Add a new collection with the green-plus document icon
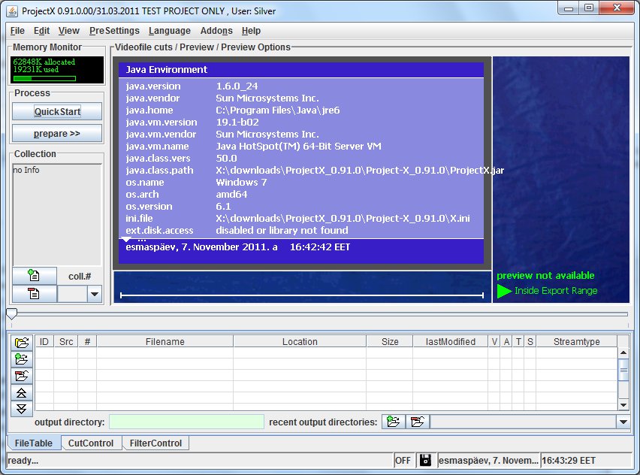Image resolution: width=640 pixels, height=475 pixels. coord(35,276)
